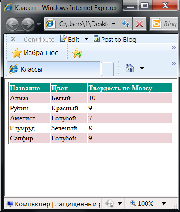Click the Back navigation arrow

[12, 24]
